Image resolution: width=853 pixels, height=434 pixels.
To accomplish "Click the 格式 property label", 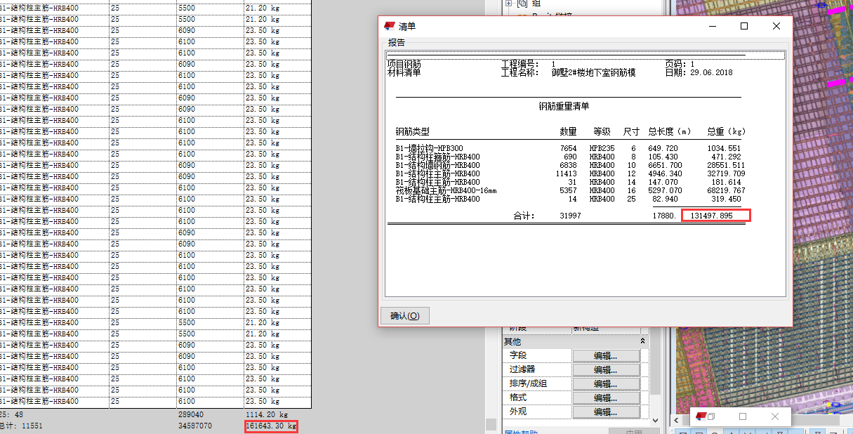I will pos(517,398).
